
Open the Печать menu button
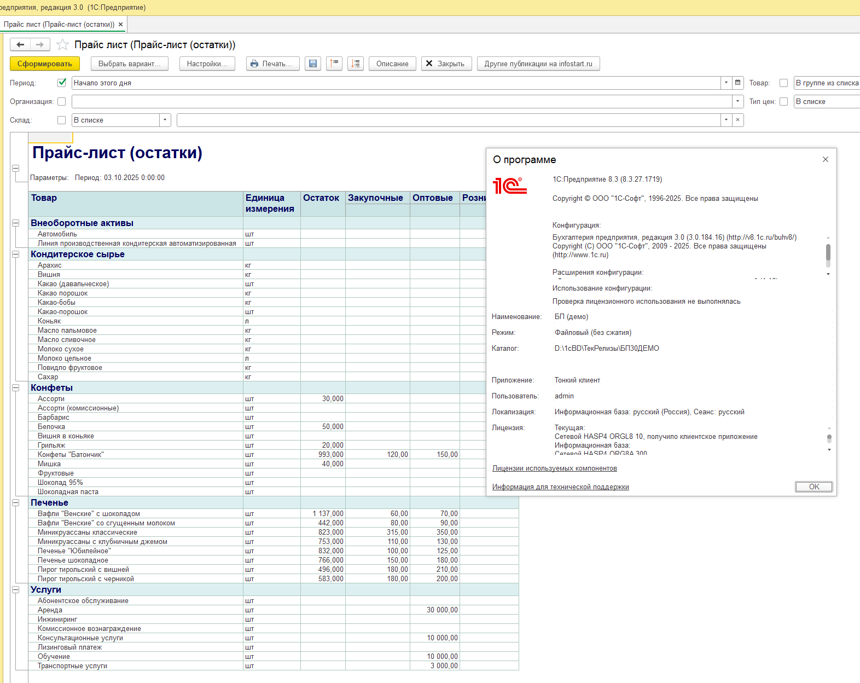(273, 63)
